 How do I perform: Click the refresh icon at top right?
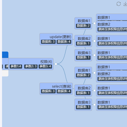(x=119, y=4)
